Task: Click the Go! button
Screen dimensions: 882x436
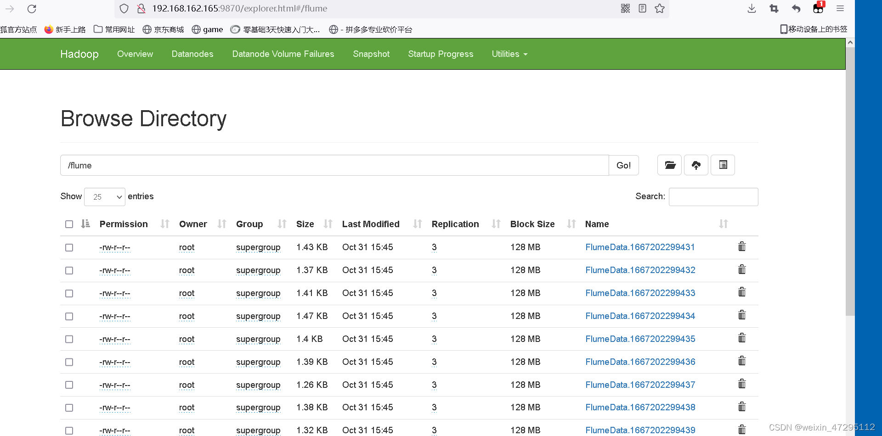Action: 623,165
